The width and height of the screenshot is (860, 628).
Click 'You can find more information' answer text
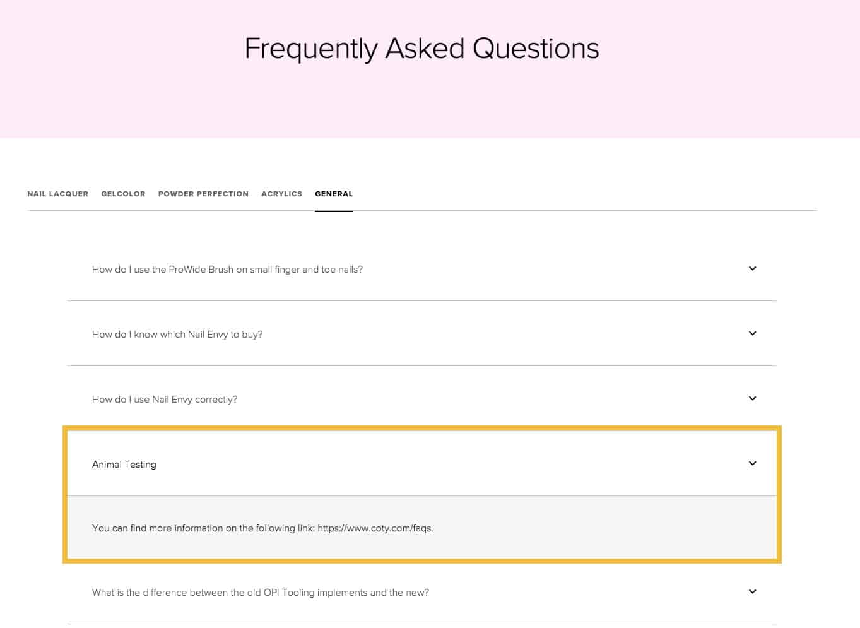coord(203,528)
